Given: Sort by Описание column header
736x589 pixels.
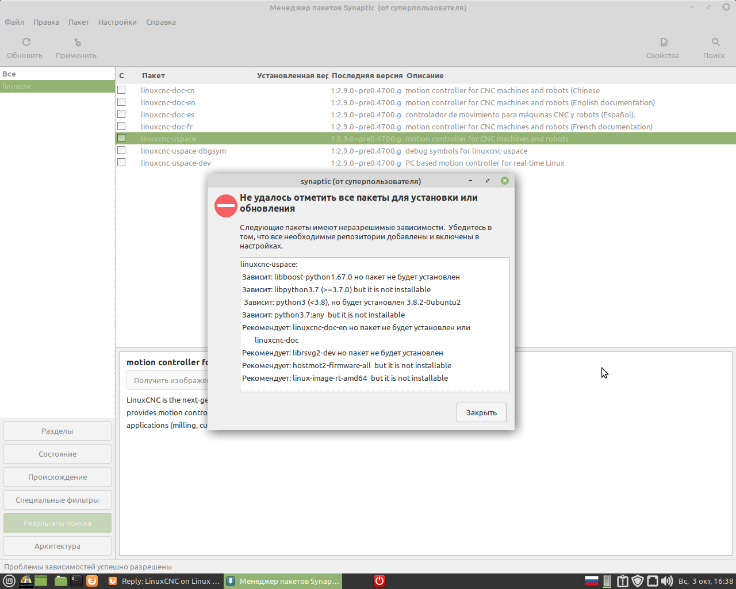Looking at the screenshot, I should coord(425,76).
